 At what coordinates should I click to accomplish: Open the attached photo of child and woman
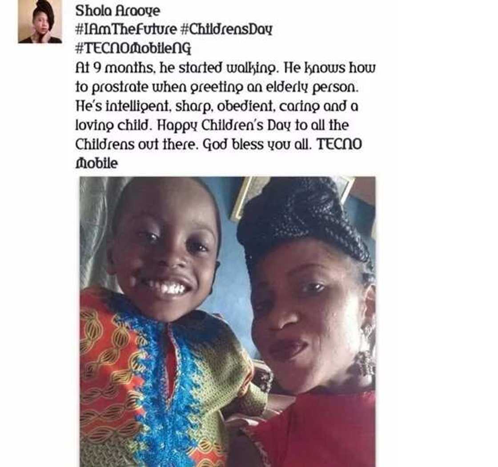(227, 321)
